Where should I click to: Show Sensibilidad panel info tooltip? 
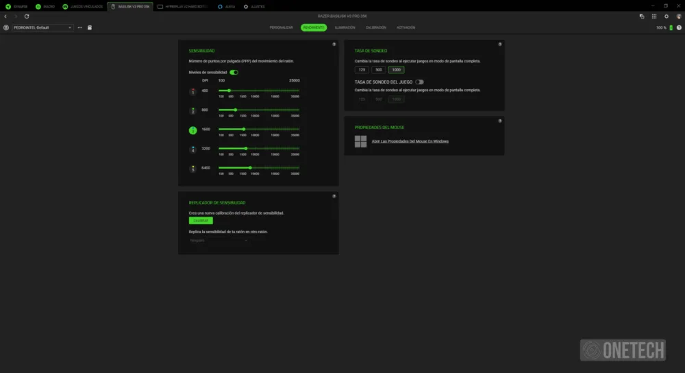(x=334, y=44)
